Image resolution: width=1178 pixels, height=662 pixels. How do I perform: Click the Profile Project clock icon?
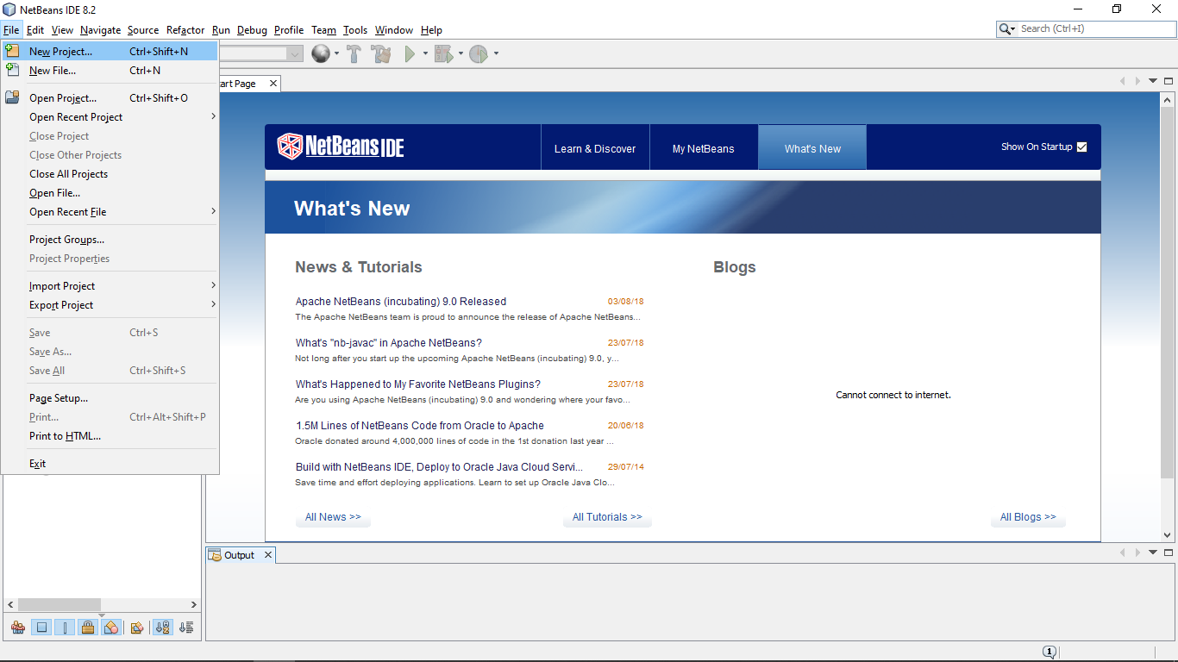click(x=479, y=53)
